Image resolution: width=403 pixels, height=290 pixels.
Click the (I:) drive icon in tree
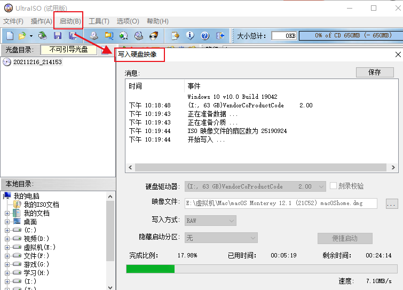tap(17, 281)
